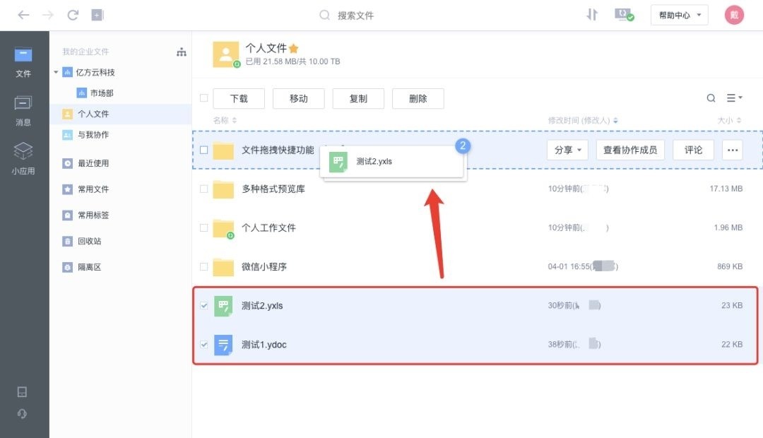Open the 分享 dropdown
763x438 pixels.
[x=567, y=150]
